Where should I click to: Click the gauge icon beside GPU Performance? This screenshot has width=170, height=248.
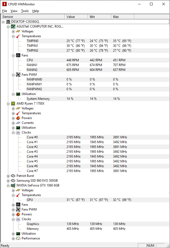coord(18,238)
